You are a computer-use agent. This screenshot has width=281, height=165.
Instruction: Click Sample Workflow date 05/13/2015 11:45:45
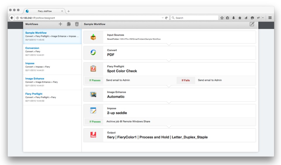tap(35, 40)
